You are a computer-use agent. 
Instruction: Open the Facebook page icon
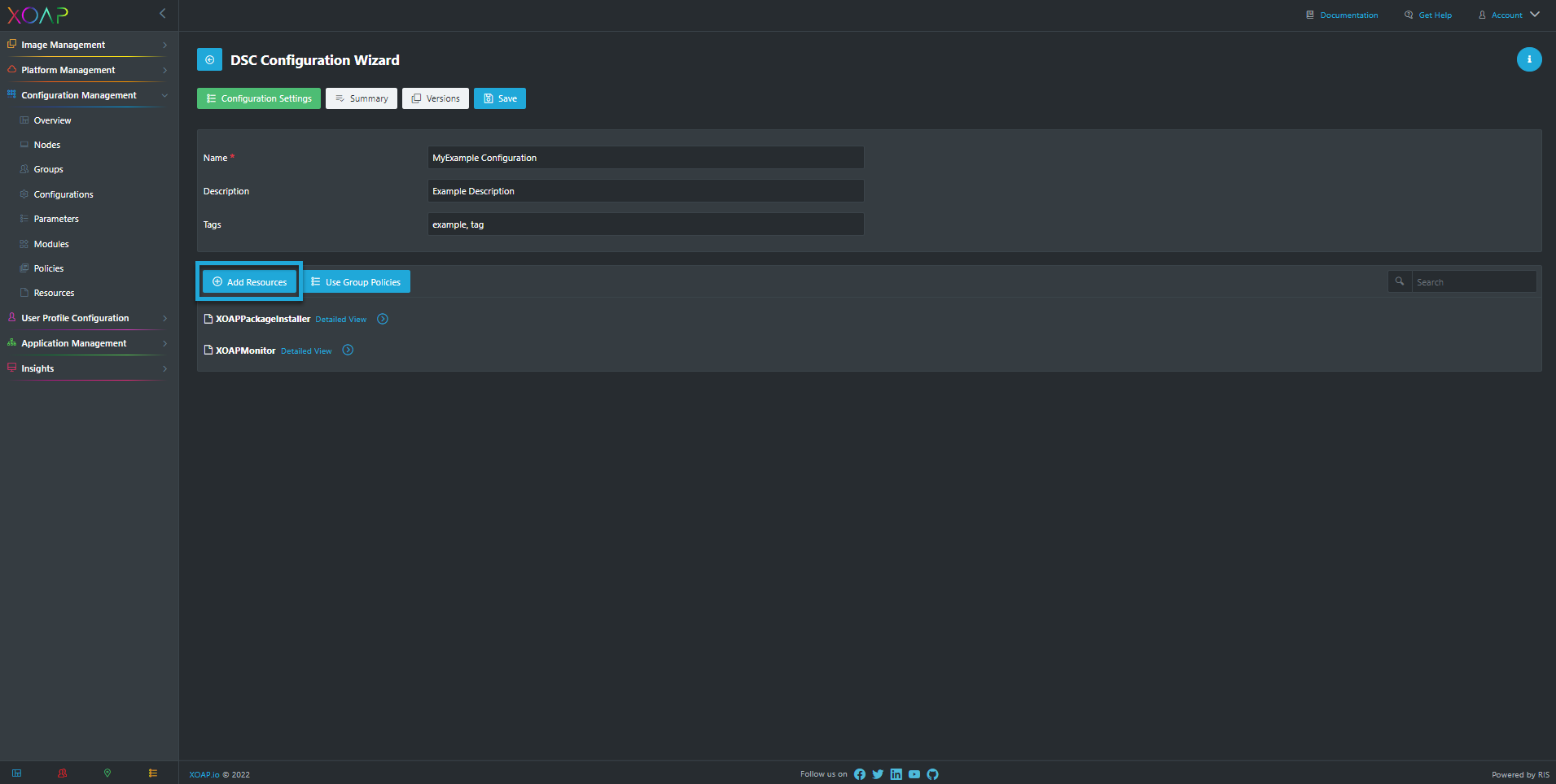point(860,774)
